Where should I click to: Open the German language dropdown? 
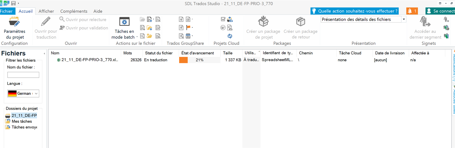[x=23, y=93]
